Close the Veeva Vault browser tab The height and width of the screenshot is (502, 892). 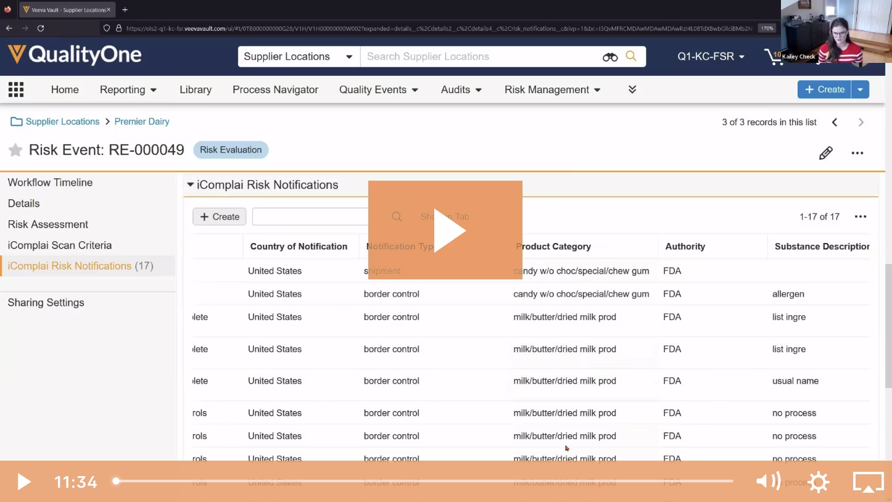(109, 10)
